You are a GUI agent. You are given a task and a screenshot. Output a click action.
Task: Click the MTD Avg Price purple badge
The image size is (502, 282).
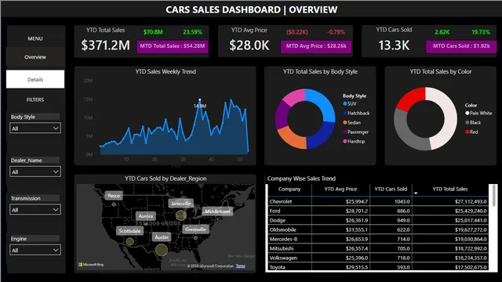click(x=316, y=46)
